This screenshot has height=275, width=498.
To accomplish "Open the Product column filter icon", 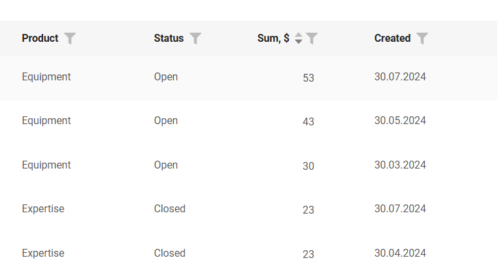I will click(x=70, y=39).
